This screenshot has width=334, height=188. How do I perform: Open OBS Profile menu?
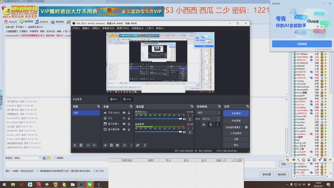coord(123,28)
